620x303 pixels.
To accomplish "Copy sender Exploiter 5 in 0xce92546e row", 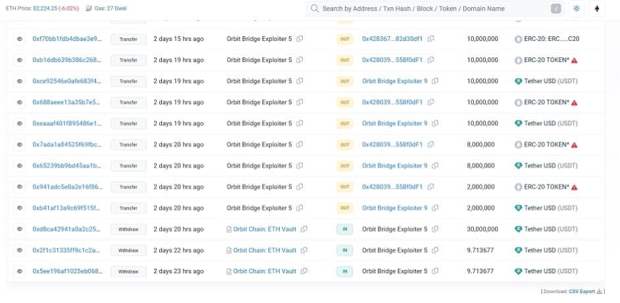I will tap(299, 81).
